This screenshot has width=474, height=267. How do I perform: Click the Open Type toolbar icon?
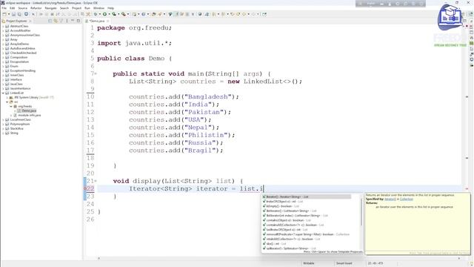[x=153, y=14]
